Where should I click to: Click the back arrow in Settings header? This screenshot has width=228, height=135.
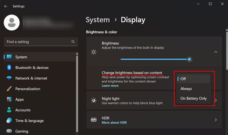click(6, 6)
